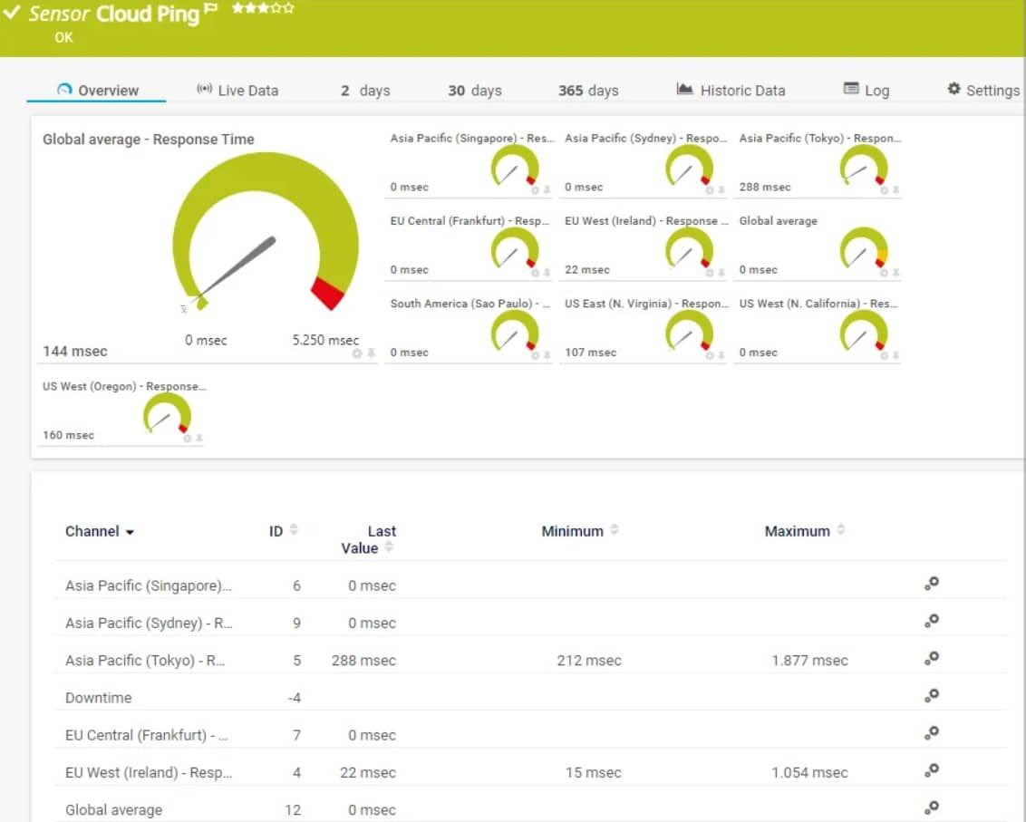Click gear icon under large Global average gauge
Viewport: 1026px width, 822px height.
point(356,353)
